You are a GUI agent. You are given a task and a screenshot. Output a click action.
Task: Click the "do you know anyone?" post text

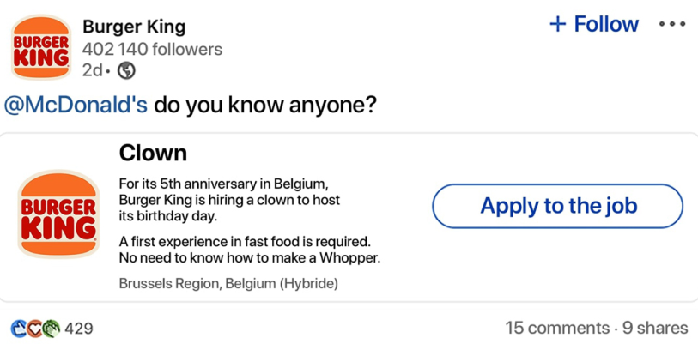tap(265, 105)
